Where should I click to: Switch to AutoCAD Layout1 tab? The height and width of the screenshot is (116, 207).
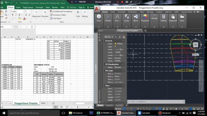pos(109,105)
